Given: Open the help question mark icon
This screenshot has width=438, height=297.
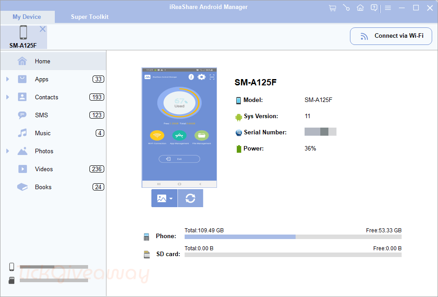Looking at the screenshot, I should [374, 8].
